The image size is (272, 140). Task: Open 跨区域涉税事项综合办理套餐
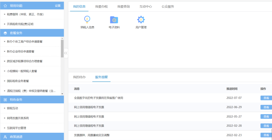[25, 61]
